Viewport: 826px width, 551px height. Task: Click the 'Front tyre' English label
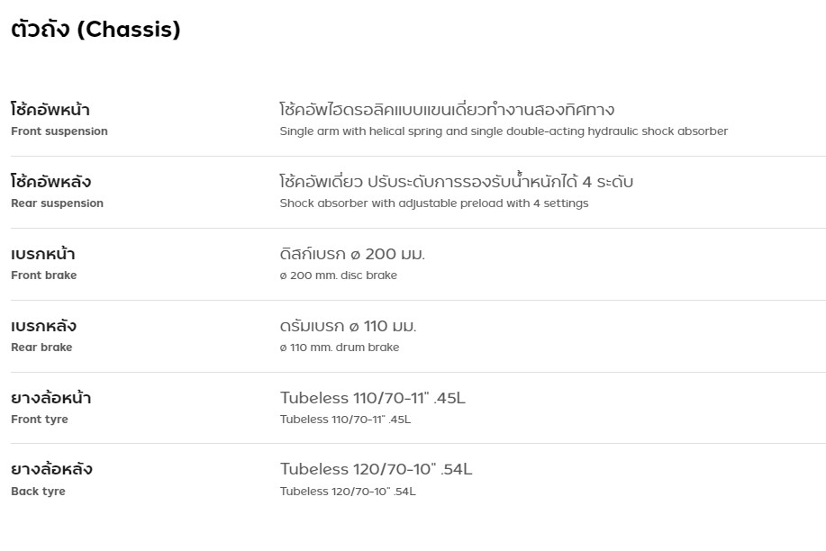pyautogui.click(x=40, y=420)
